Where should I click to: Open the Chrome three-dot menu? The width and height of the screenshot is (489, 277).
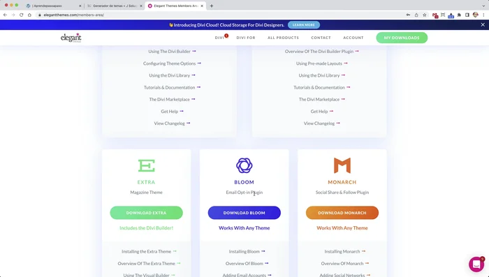pyautogui.click(x=483, y=15)
